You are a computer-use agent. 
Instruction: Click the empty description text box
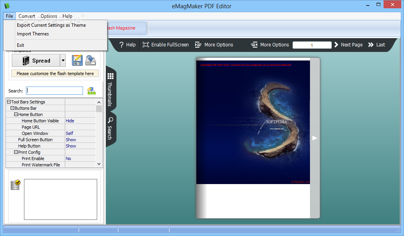click(x=61, y=199)
